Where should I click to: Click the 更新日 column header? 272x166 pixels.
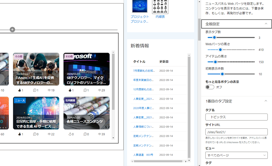(164, 61)
